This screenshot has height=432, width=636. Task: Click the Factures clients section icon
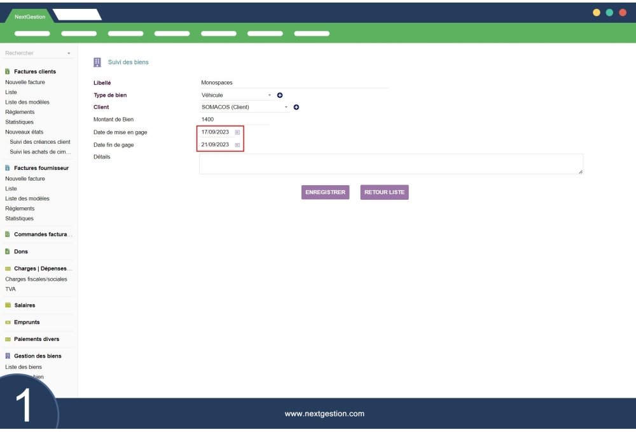8,71
